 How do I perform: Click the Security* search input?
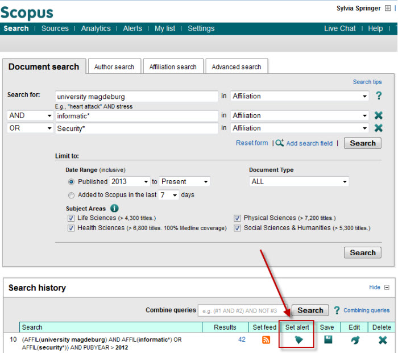tap(136, 128)
